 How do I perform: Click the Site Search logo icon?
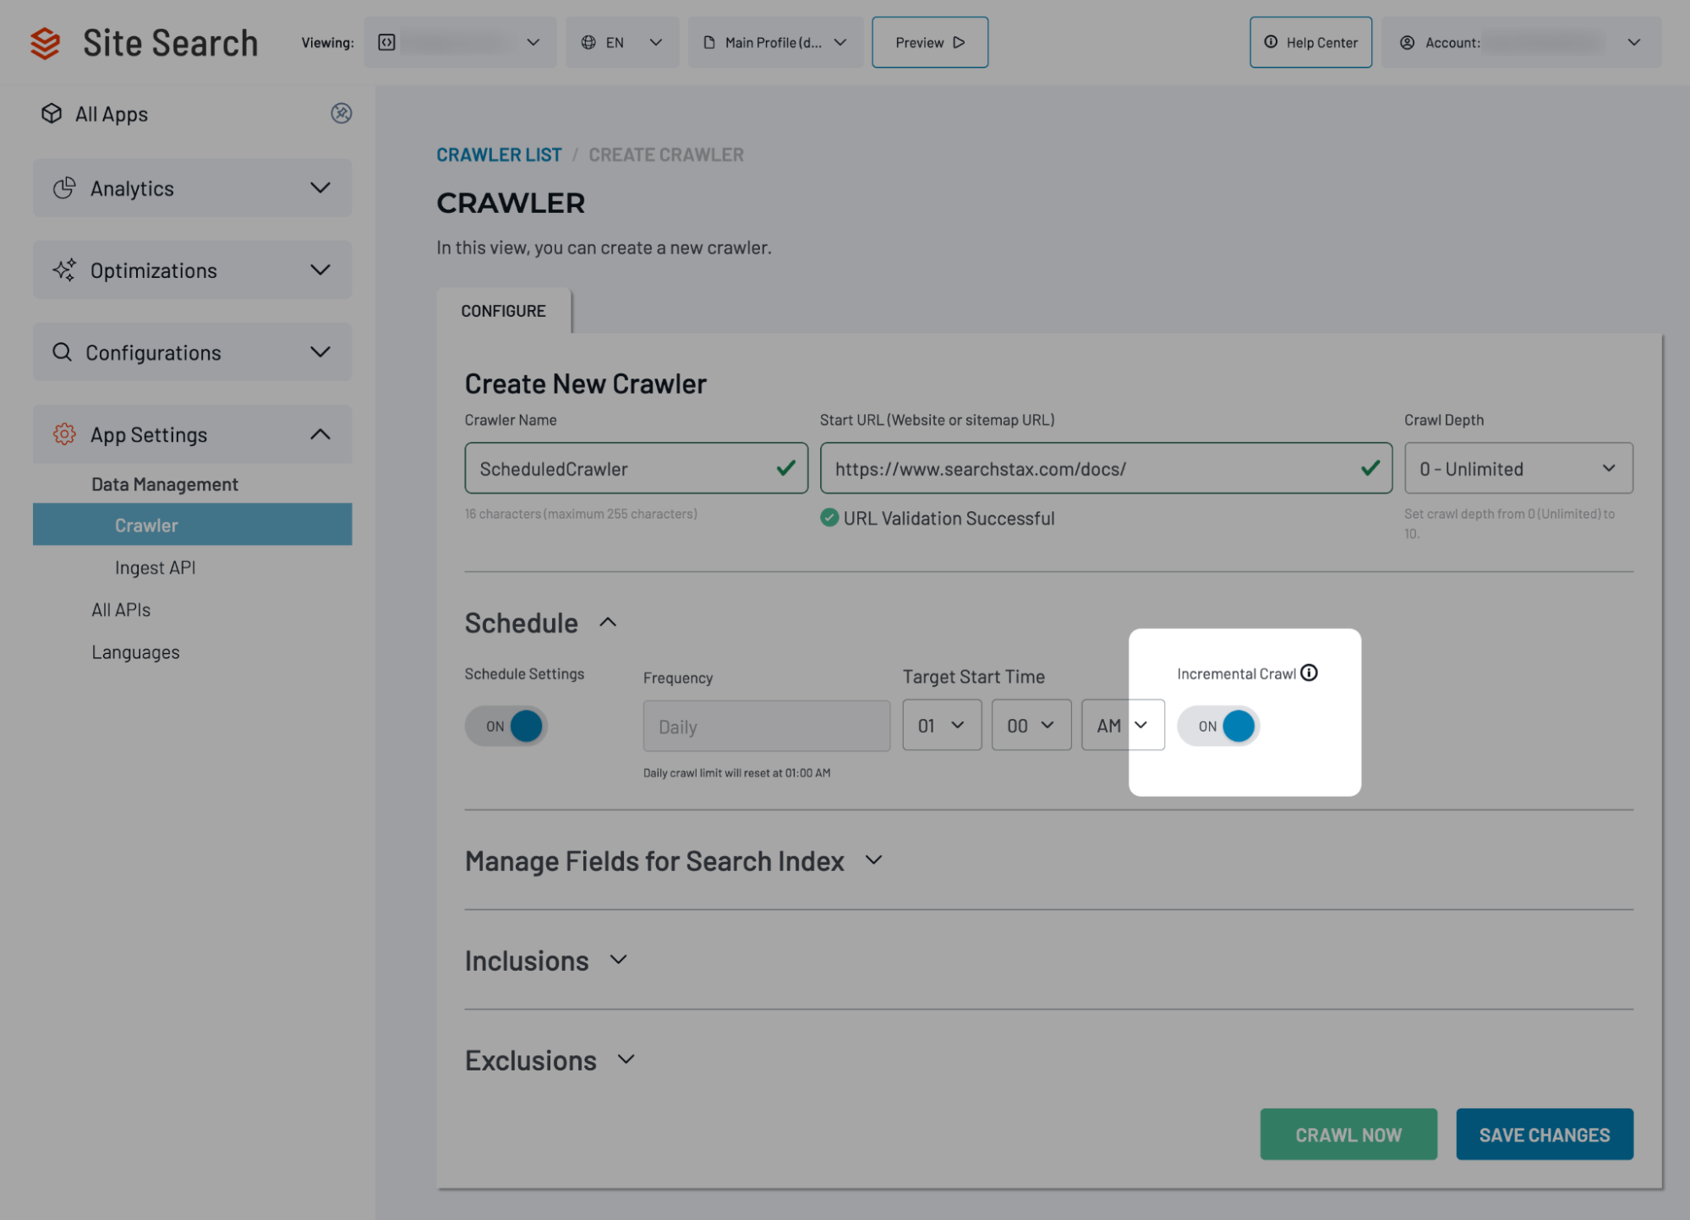45,43
